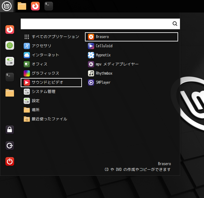Launch Hypnotix from the application list
The width and height of the screenshot is (204, 198).
click(x=132, y=55)
